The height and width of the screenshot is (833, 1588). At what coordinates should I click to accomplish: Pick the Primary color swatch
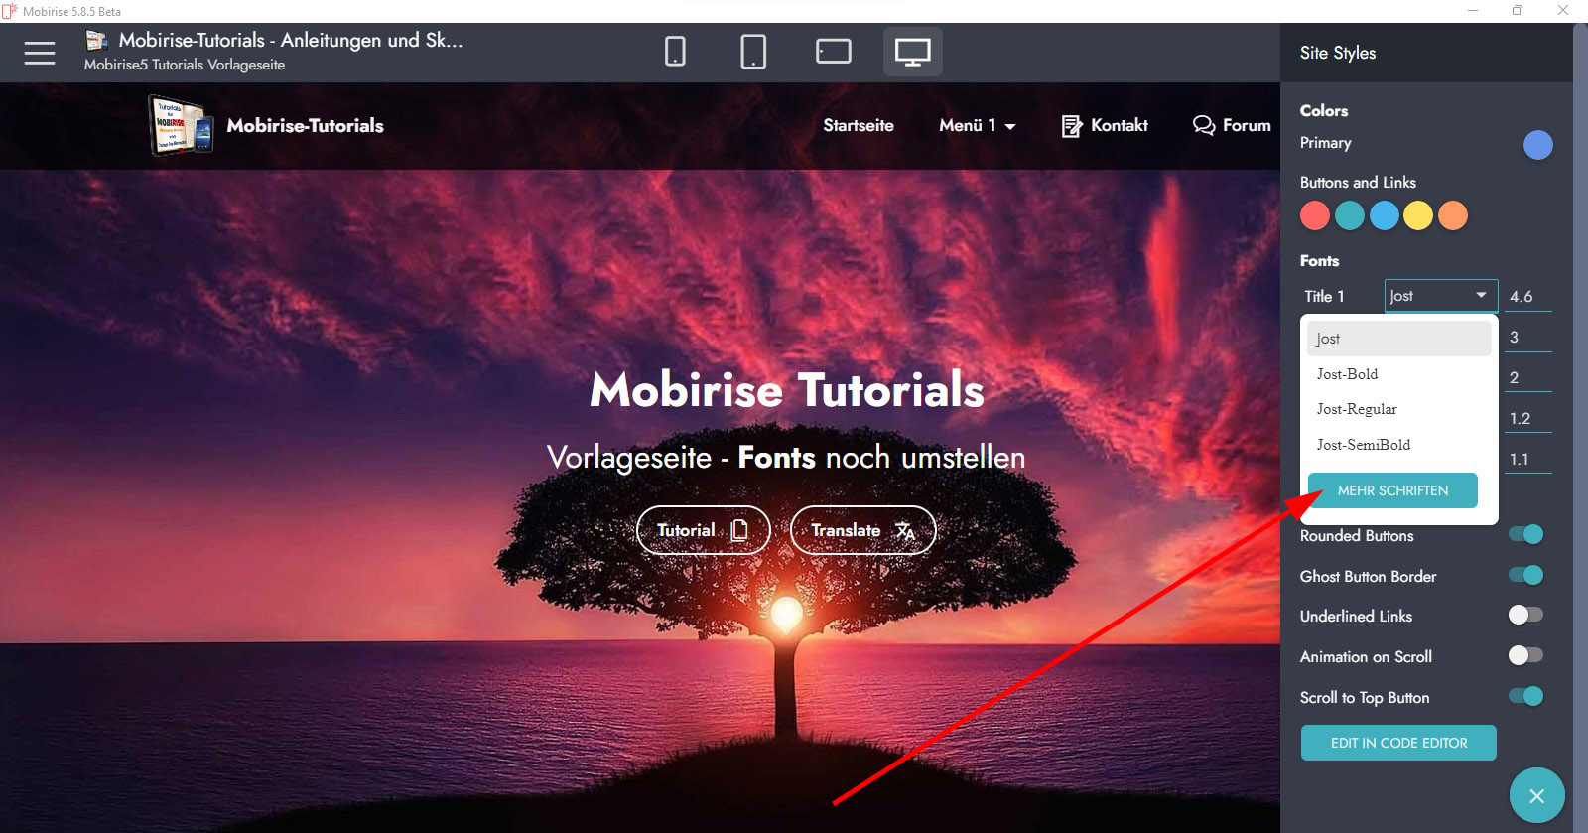[1537, 145]
